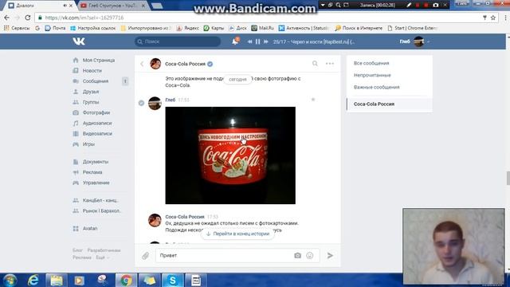Image resolution: width=510 pixels, height=287 pixels.
Task: Click the address bar URL
Action: point(84,18)
